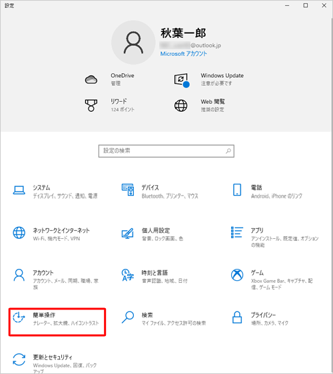Open the ゲーム title text

(x=257, y=272)
